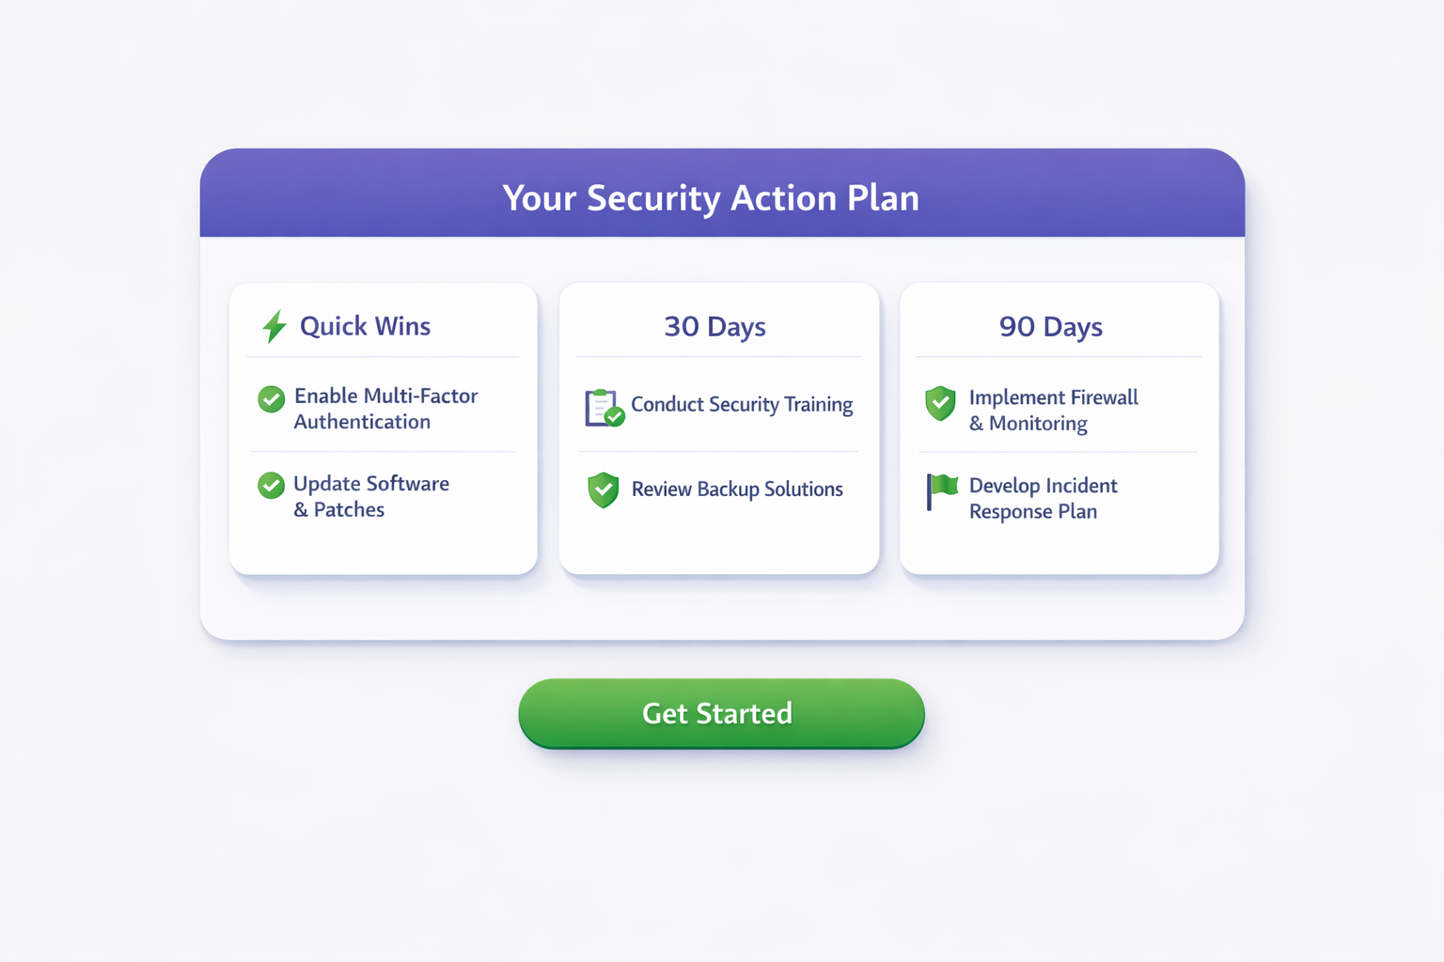Open the Implement Firewall & Monitoring item
Screen dimensions: 1444x962
1053,411
